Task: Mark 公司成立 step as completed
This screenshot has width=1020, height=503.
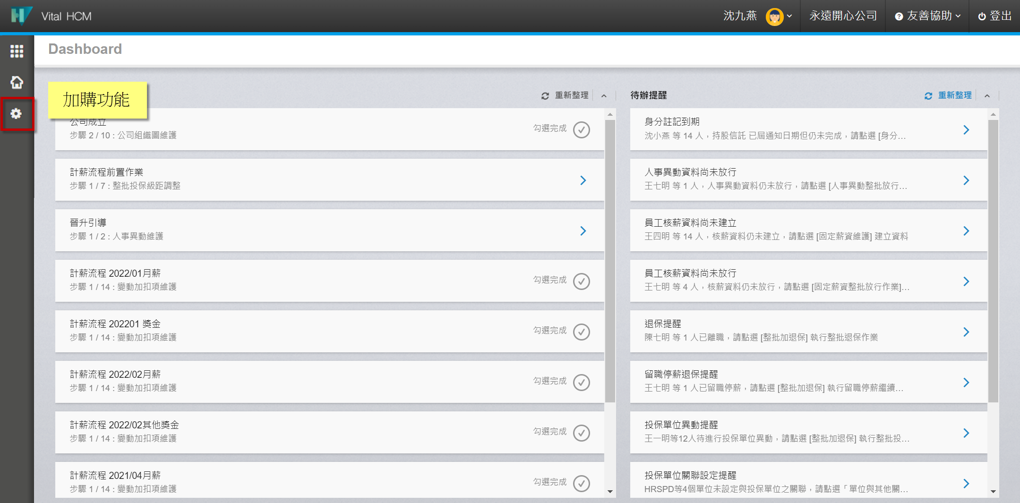Action: pyautogui.click(x=581, y=130)
